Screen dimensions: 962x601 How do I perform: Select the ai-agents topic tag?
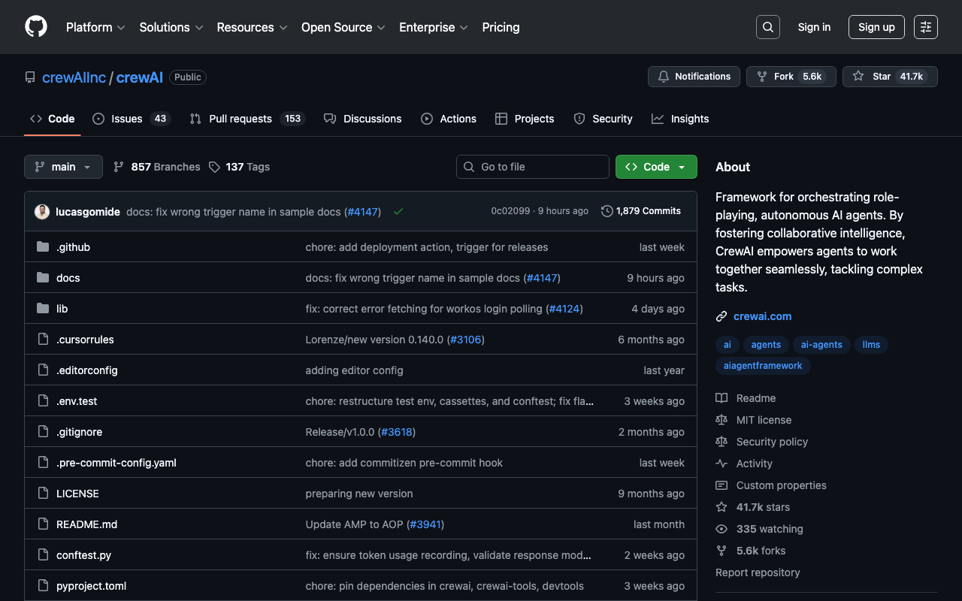pos(821,345)
